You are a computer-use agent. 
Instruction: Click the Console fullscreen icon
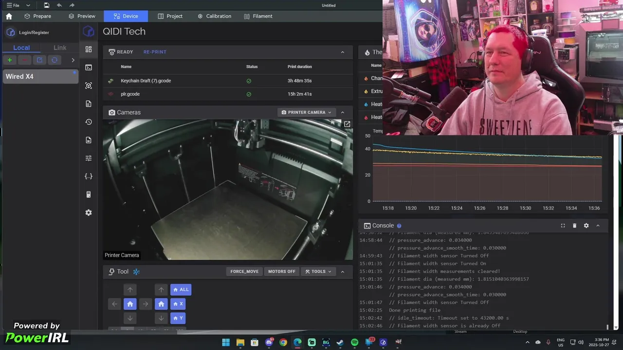pyautogui.click(x=563, y=226)
